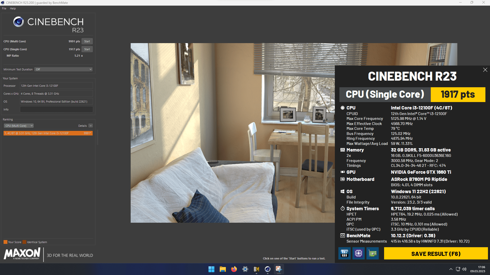Click the MP Ratio '5.21 x' value

click(79, 56)
